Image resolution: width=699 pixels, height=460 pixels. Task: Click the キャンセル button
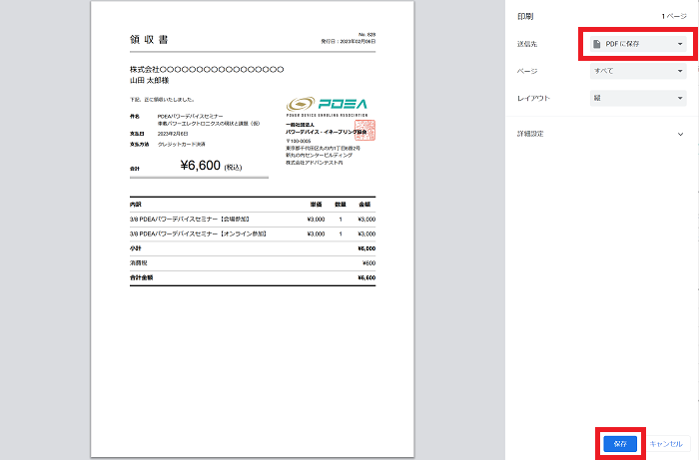[x=666, y=443]
